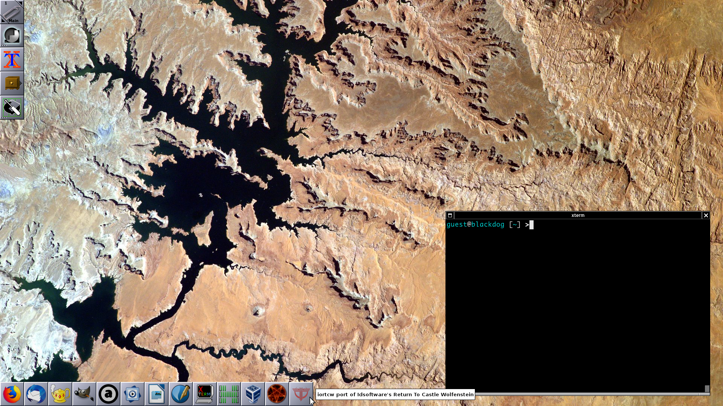Viewport: 723px width, 406px height.
Task: Launch XTerm from the dock
Action: click(205, 394)
